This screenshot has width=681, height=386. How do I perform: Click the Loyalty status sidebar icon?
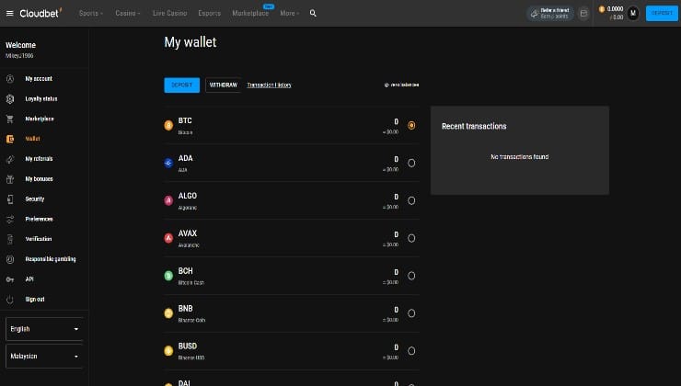(x=10, y=99)
